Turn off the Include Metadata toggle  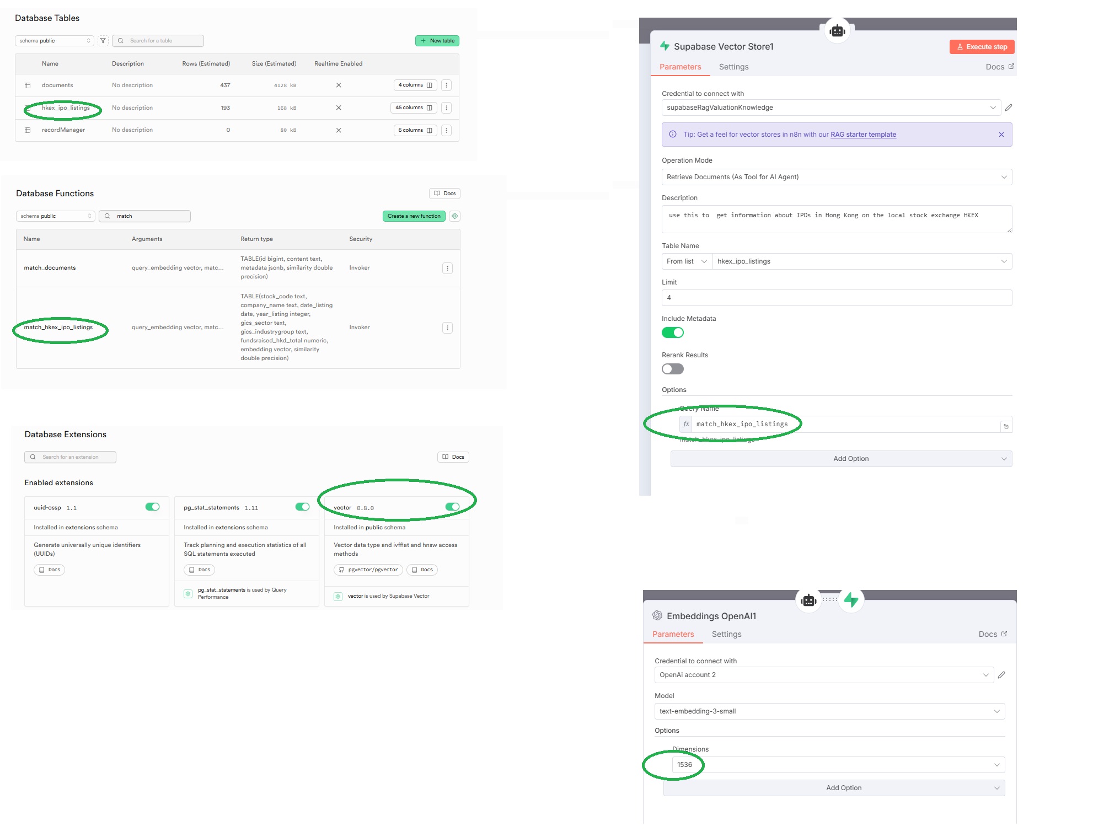(673, 332)
